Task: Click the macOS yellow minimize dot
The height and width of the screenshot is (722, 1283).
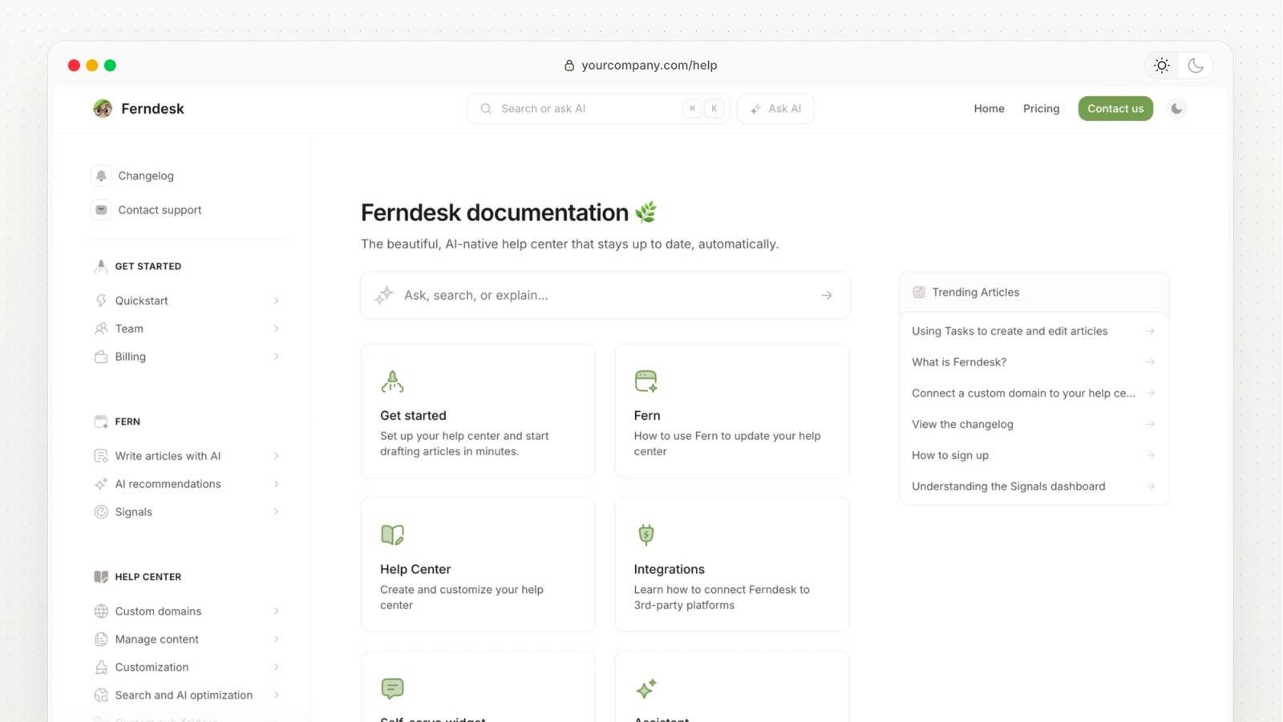Action: click(92, 66)
